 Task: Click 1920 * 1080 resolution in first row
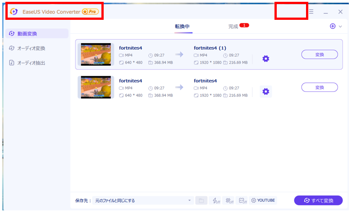(210, 63)
